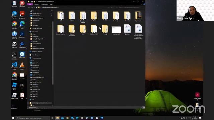The height and width of the screenshot is (120, 214).
Task: Click into the Explorer search field
Action: pyautogui.click(x=130, y=7)
